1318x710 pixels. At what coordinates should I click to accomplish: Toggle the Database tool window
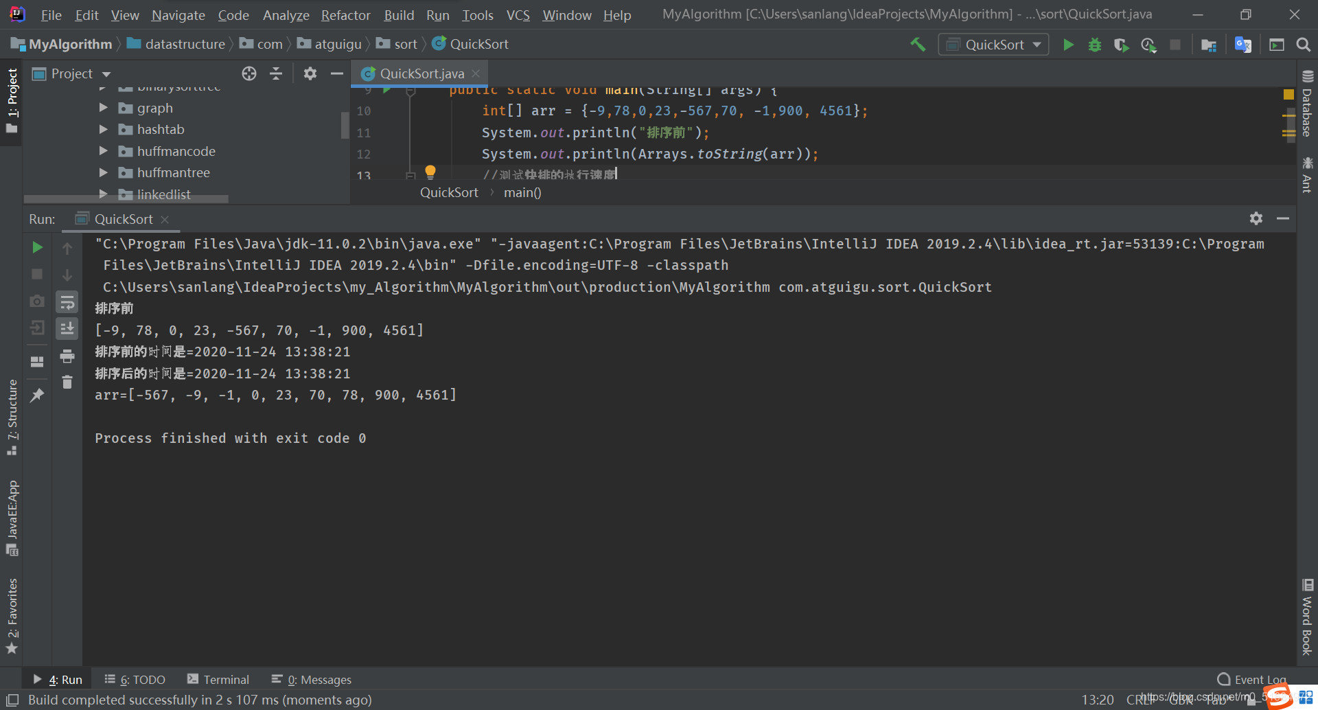pyautogui.click(x=1307, y=103)
